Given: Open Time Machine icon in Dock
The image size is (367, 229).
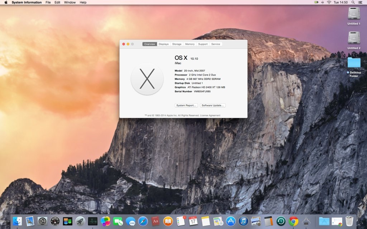Looking at the screenshot, I should pos(281,221).
